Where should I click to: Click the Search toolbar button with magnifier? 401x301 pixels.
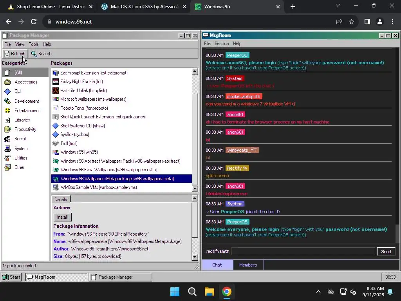[x=42, y=54]
